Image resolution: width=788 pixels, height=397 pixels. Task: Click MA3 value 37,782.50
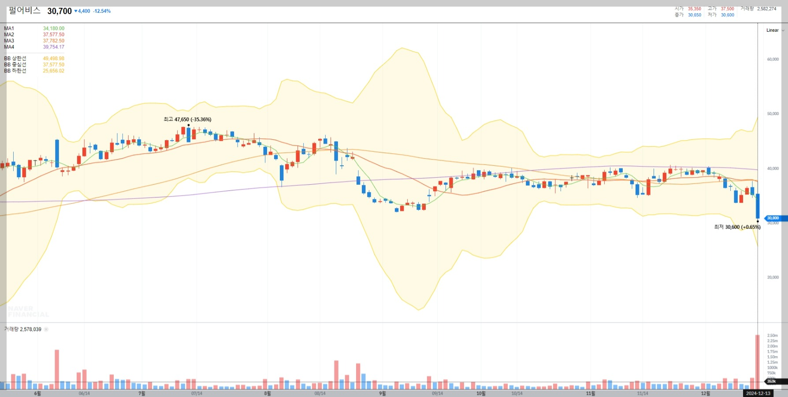pos(54,41)
